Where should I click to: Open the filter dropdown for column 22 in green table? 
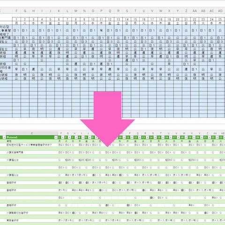click(217, 137)
